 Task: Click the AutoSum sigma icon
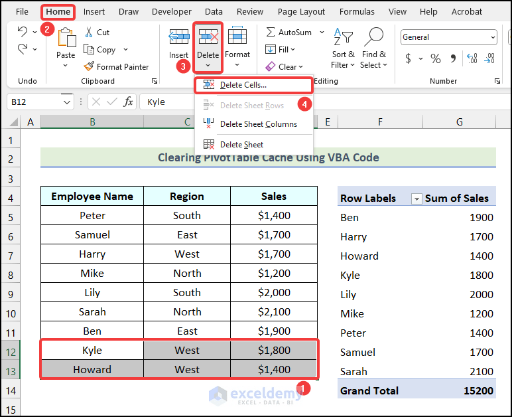(270, 32)
